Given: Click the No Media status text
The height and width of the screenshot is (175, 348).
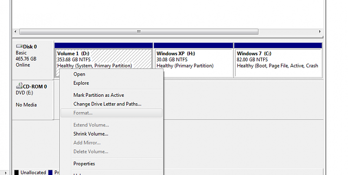Looking at the screenshot, I should (x=26, y=105).
